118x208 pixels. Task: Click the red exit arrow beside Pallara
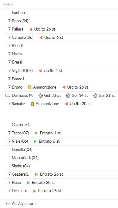pyautogui.click(x=31, y=29)
